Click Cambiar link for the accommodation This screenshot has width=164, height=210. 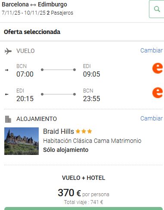[152, 118]
